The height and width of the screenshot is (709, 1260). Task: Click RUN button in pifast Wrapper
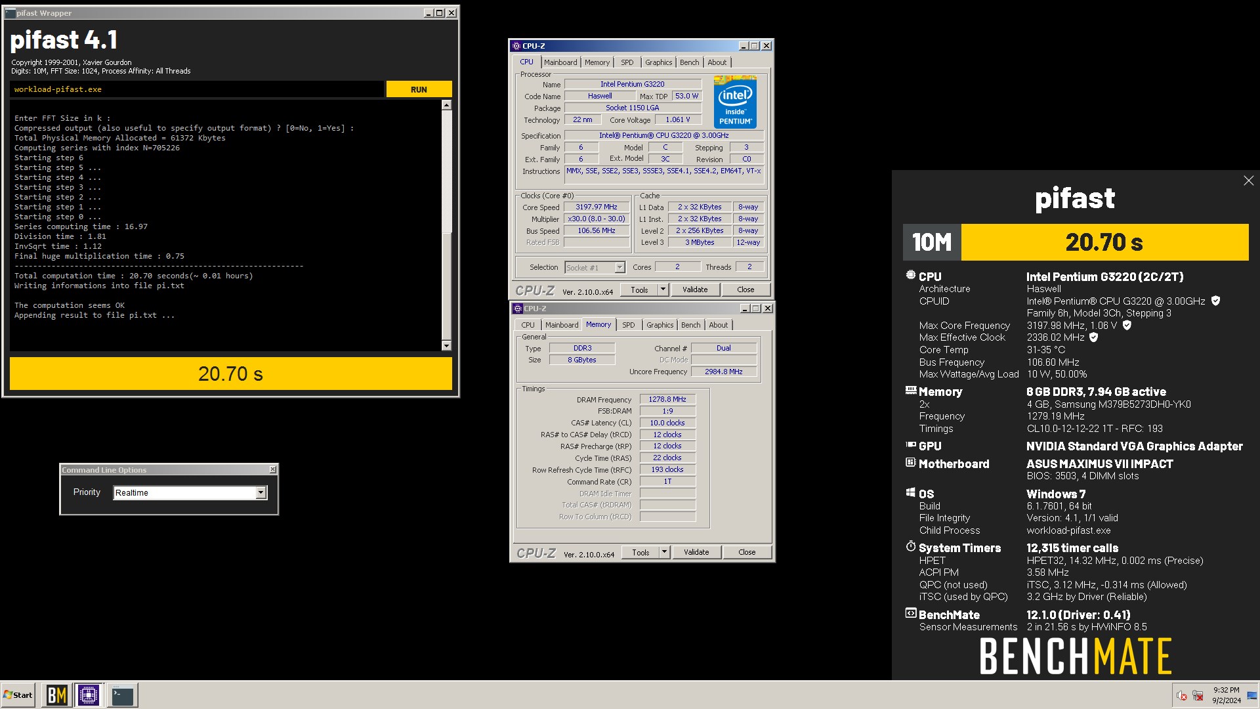(x=419, y=89)
